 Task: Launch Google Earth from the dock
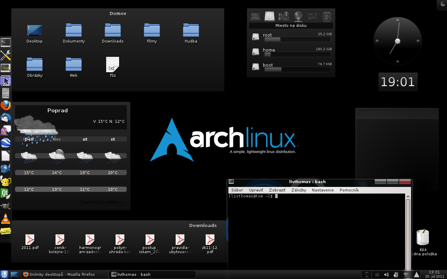click(6, 143)
